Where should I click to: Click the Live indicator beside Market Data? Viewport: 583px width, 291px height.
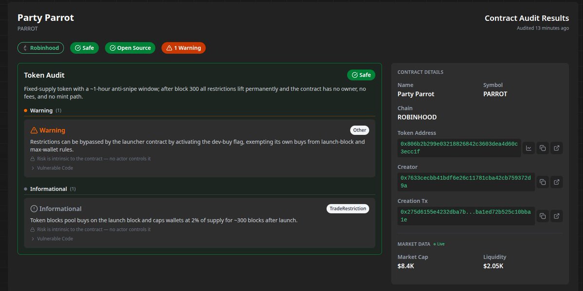point(439,244)
